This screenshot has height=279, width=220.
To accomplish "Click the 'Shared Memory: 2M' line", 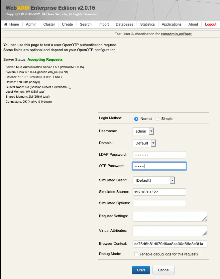I will pos(28,97).
